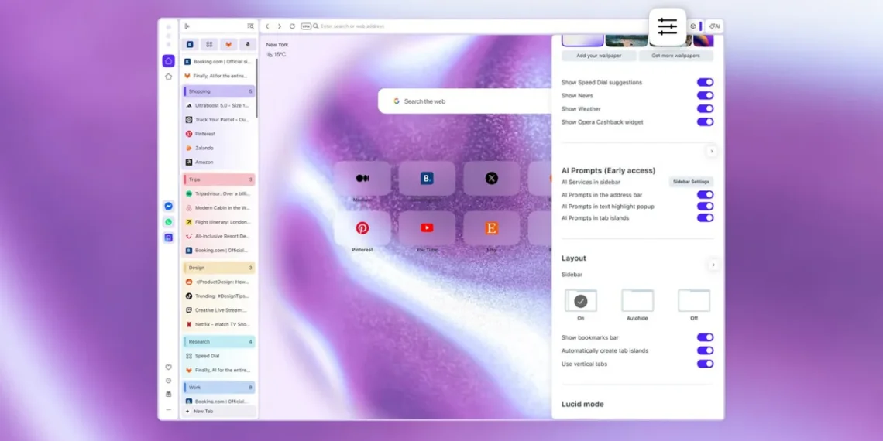Select the first light wallpaper thumbnail
This screenshot has width=883, height=441.
[x=582, y=40]
